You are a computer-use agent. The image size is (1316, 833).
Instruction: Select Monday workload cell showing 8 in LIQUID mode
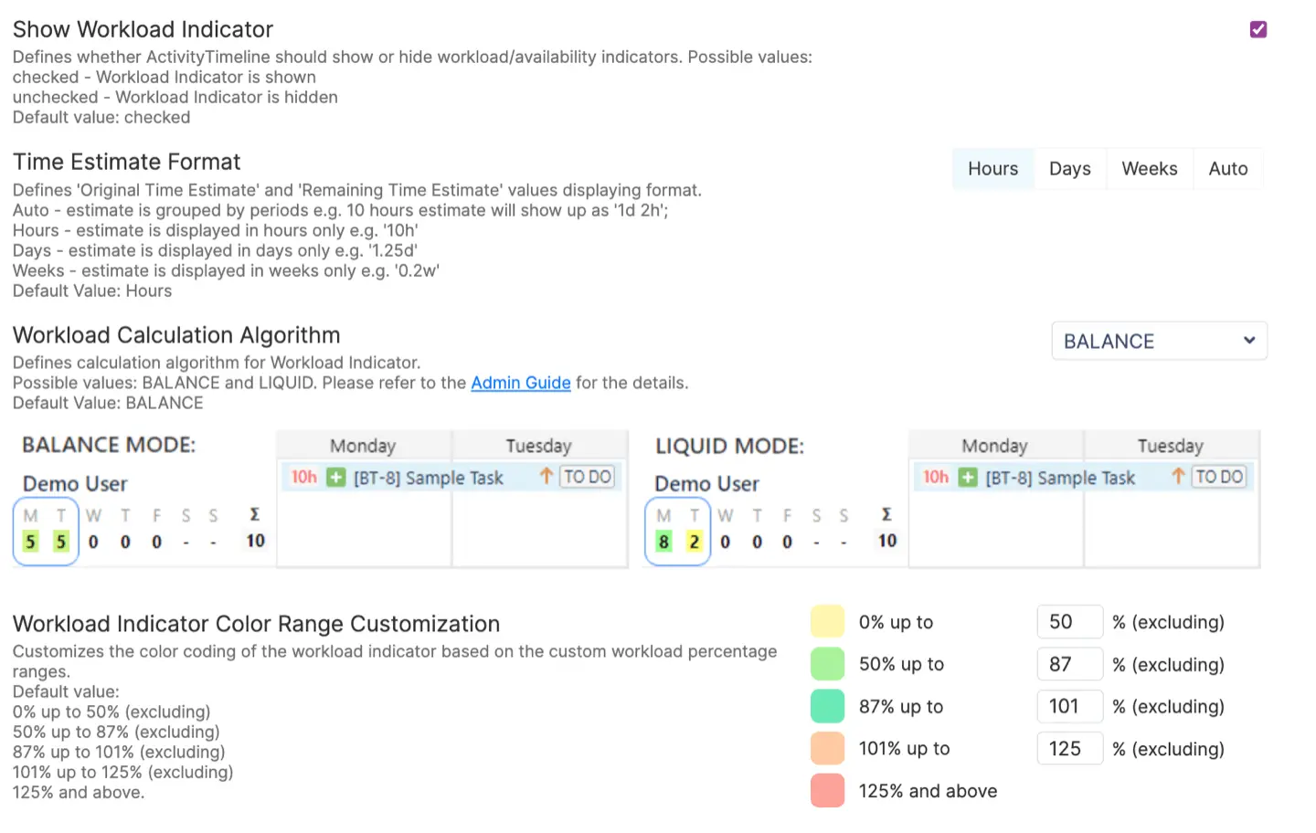point(663,541)
